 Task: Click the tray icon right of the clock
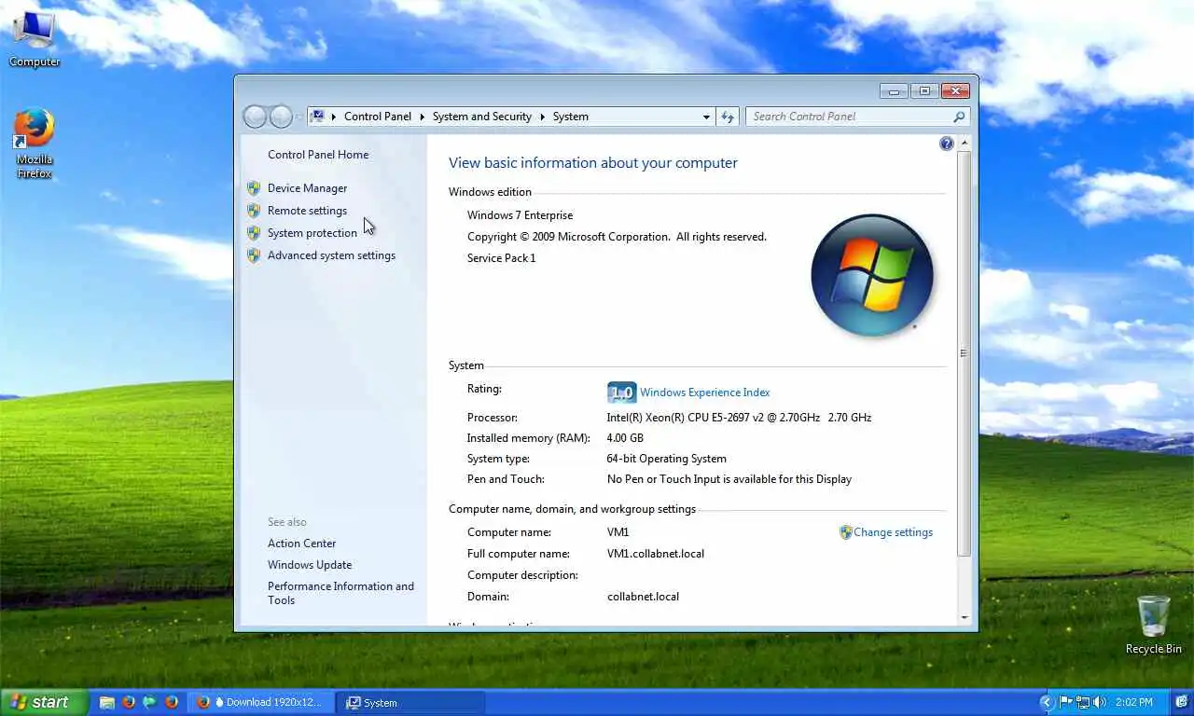click(x=1181, y=702)
